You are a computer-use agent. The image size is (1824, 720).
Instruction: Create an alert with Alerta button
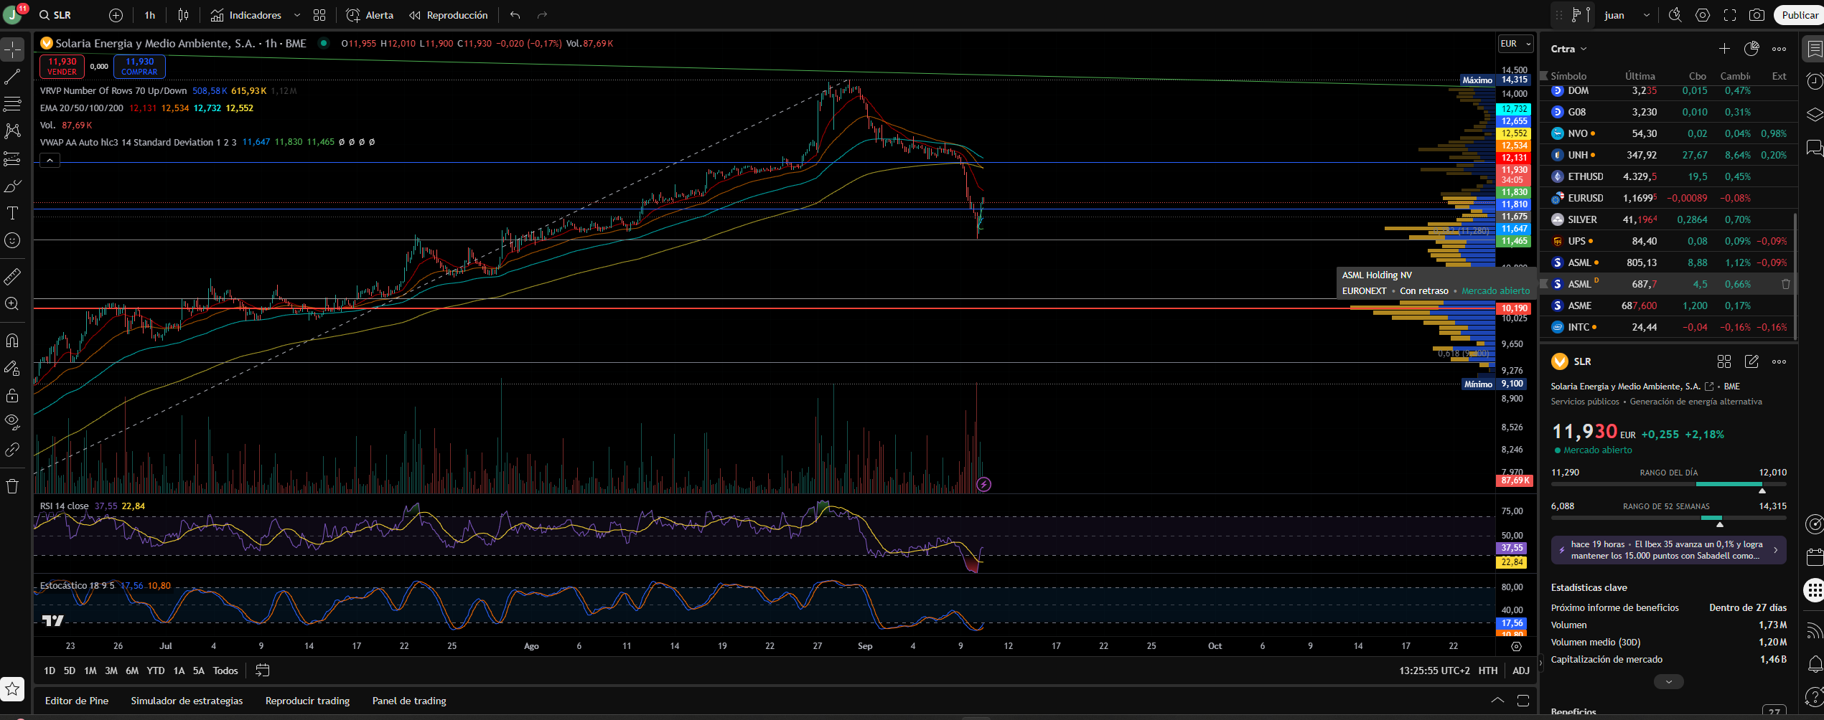(x=370, y=15)
